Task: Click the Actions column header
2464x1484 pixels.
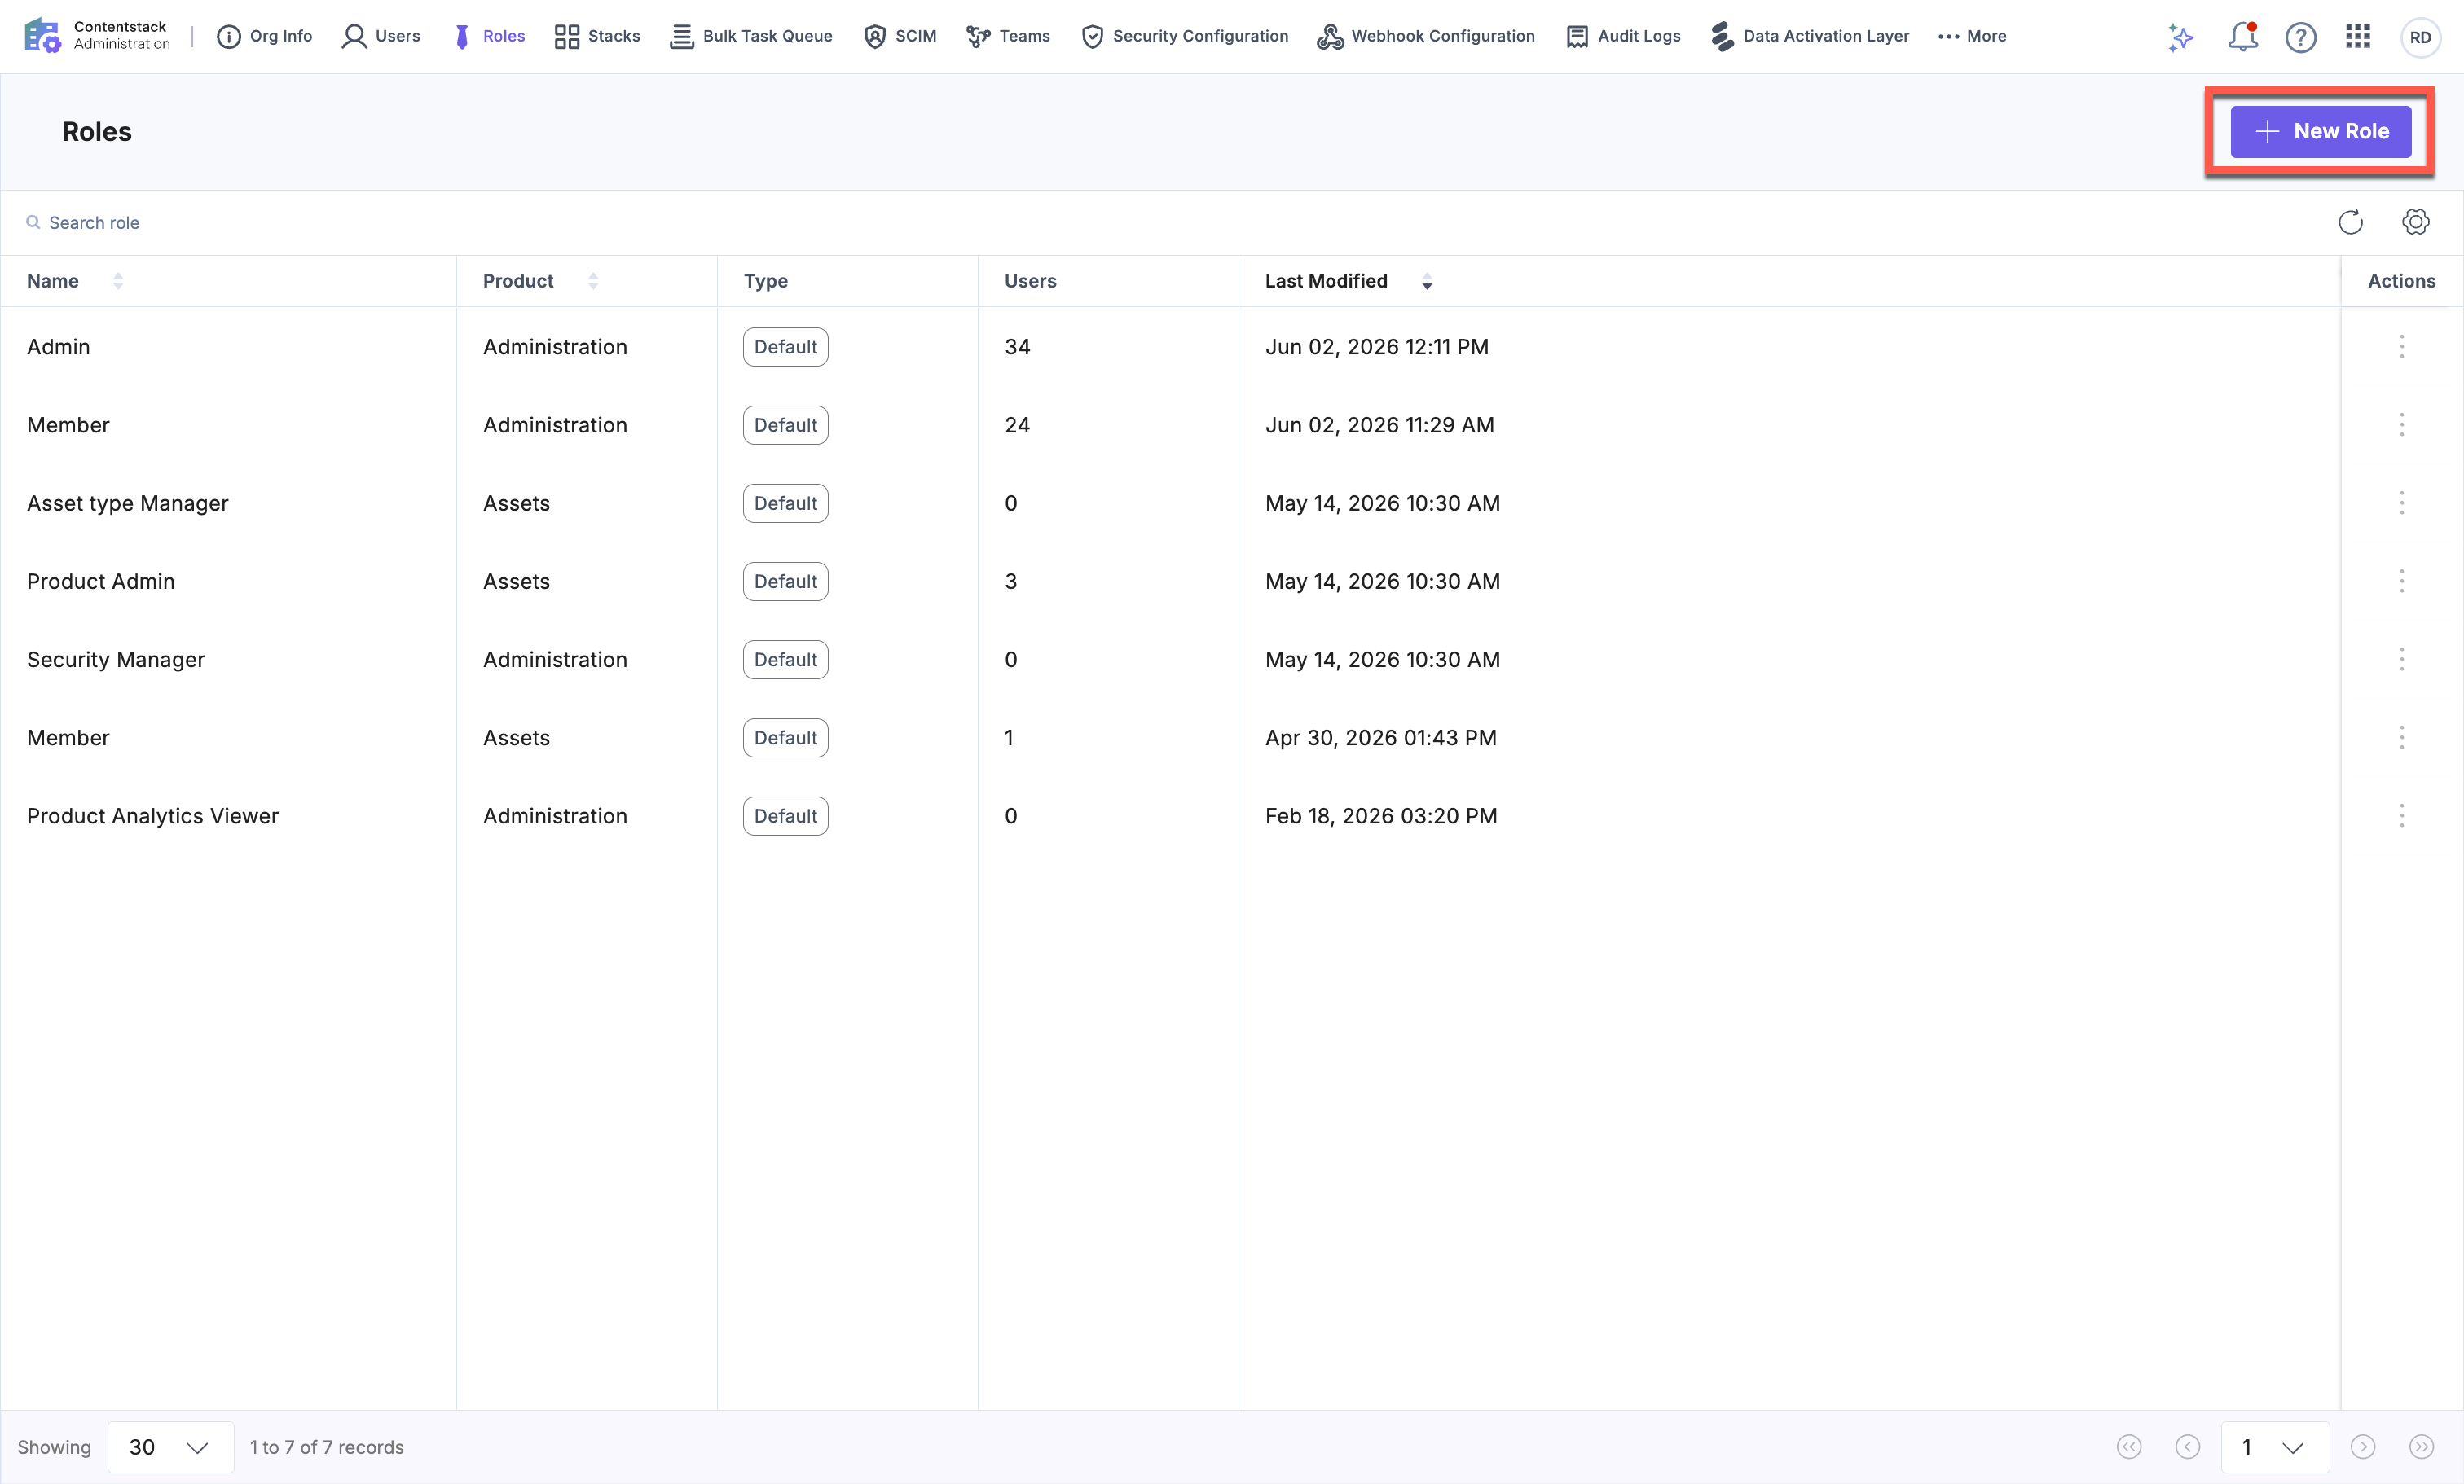Action: tap(2401, 281)
